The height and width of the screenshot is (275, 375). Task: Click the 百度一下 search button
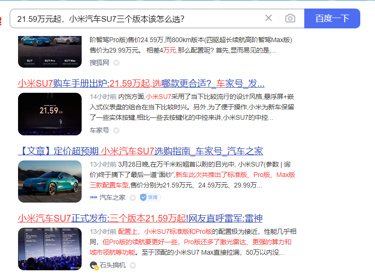tap(332, 18)
